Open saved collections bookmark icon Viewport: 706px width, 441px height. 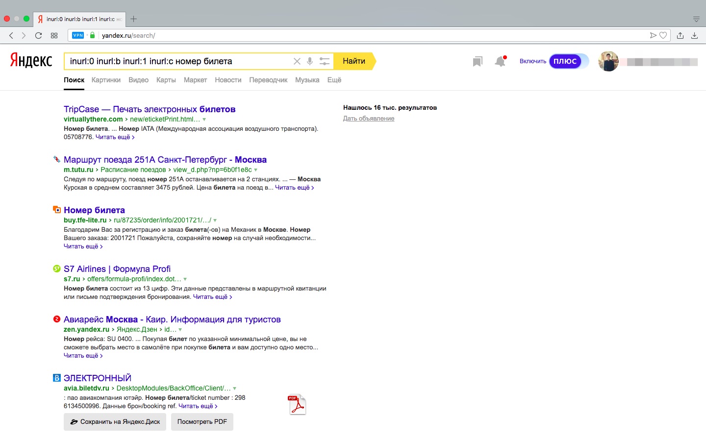point(478,61)
